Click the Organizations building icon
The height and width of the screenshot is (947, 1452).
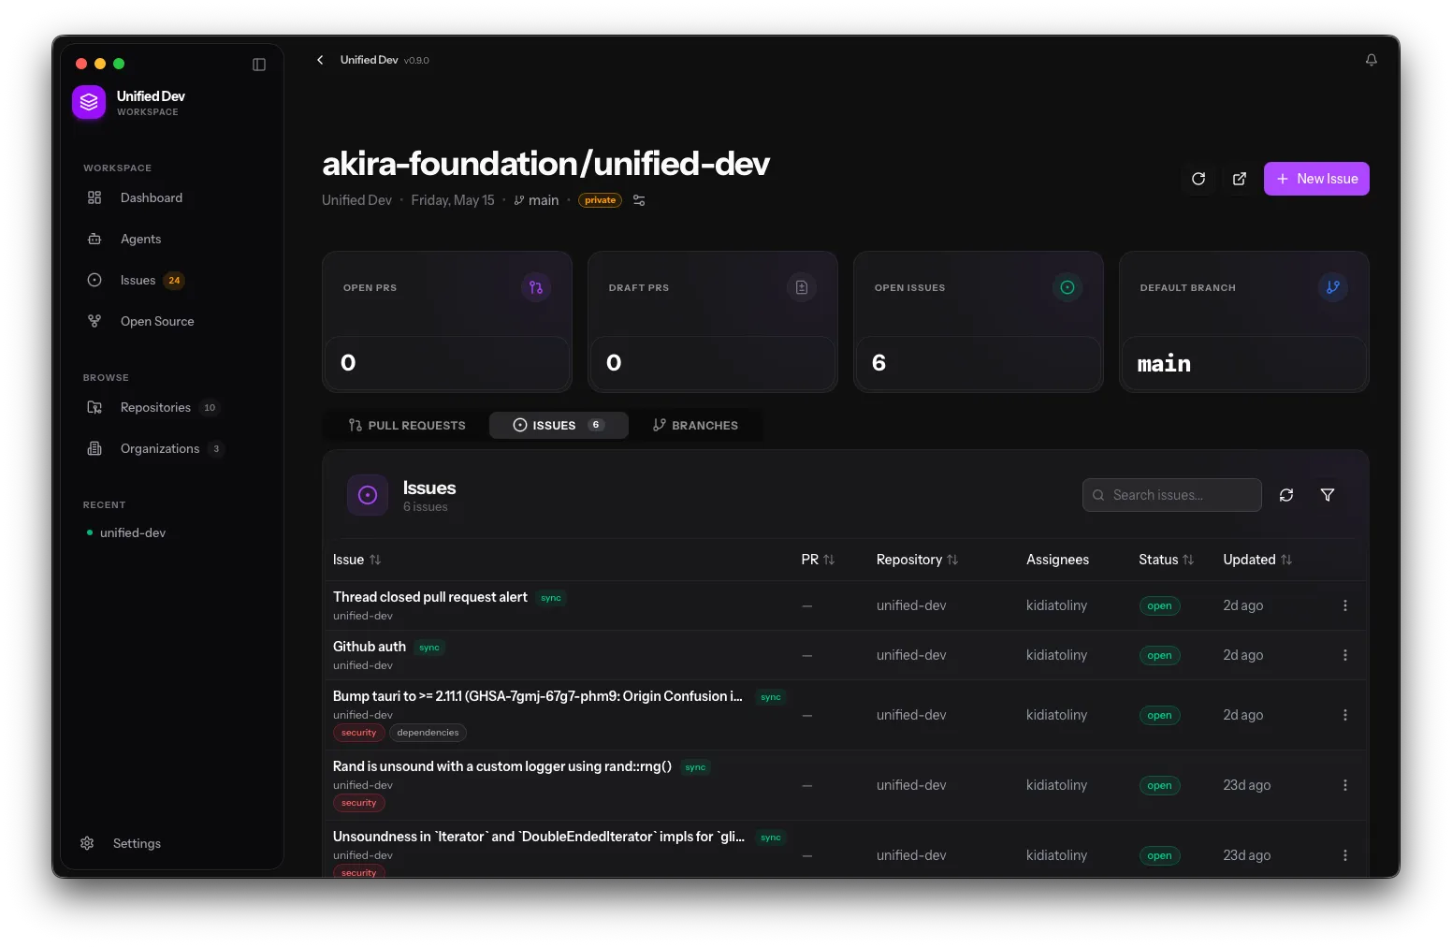[94, 448]
